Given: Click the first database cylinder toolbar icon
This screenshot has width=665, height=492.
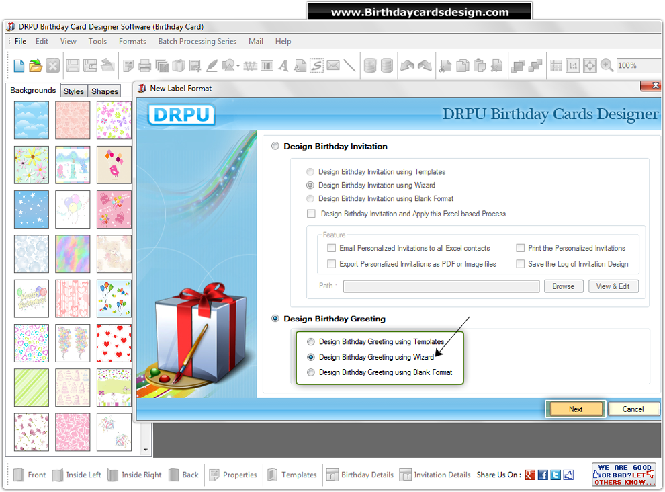Looking at the screenshot, I should click(370, 66).
